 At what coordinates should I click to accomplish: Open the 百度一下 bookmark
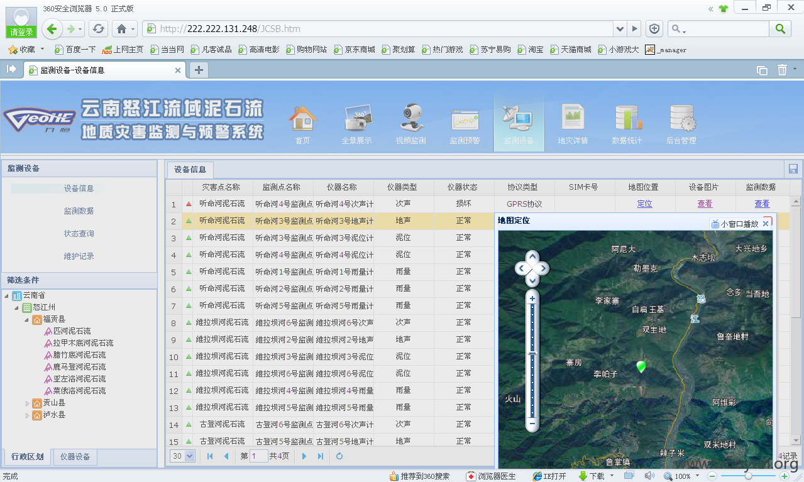75,50
